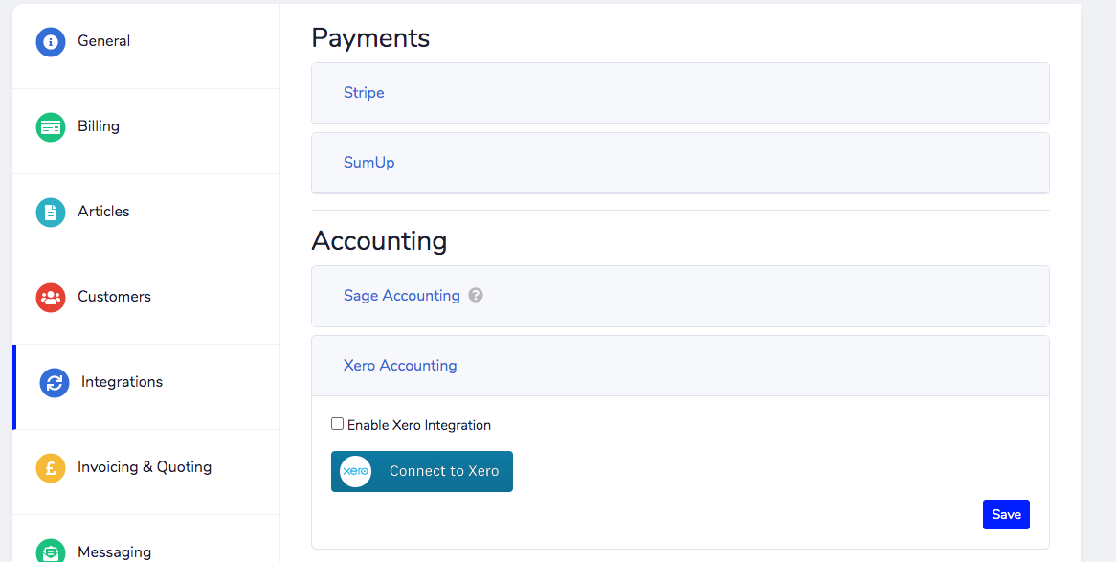Click the Sage Accounting help question mark
The image size is (1116, 562).
click(476, 295)
